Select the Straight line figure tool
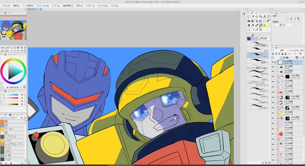 click(269, 26)
